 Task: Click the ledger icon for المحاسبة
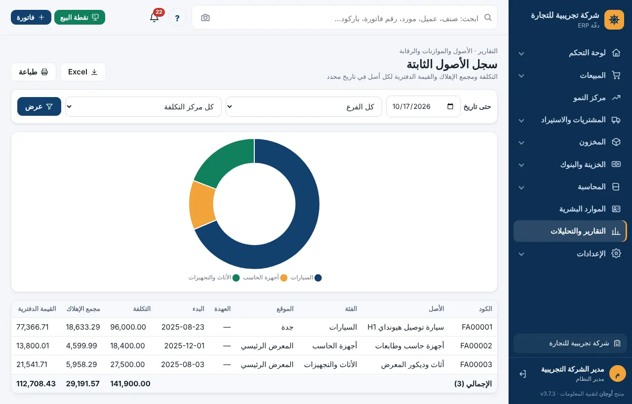[x=616, y=187]
